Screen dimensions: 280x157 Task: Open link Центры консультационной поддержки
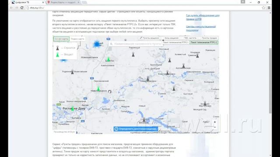(201, 28)
